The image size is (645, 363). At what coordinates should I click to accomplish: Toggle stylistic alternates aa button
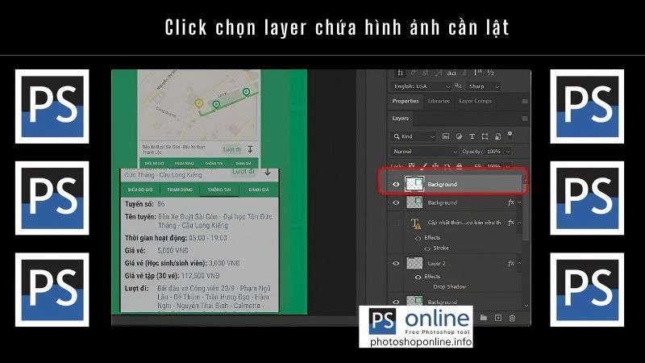(x=451, y=73)
